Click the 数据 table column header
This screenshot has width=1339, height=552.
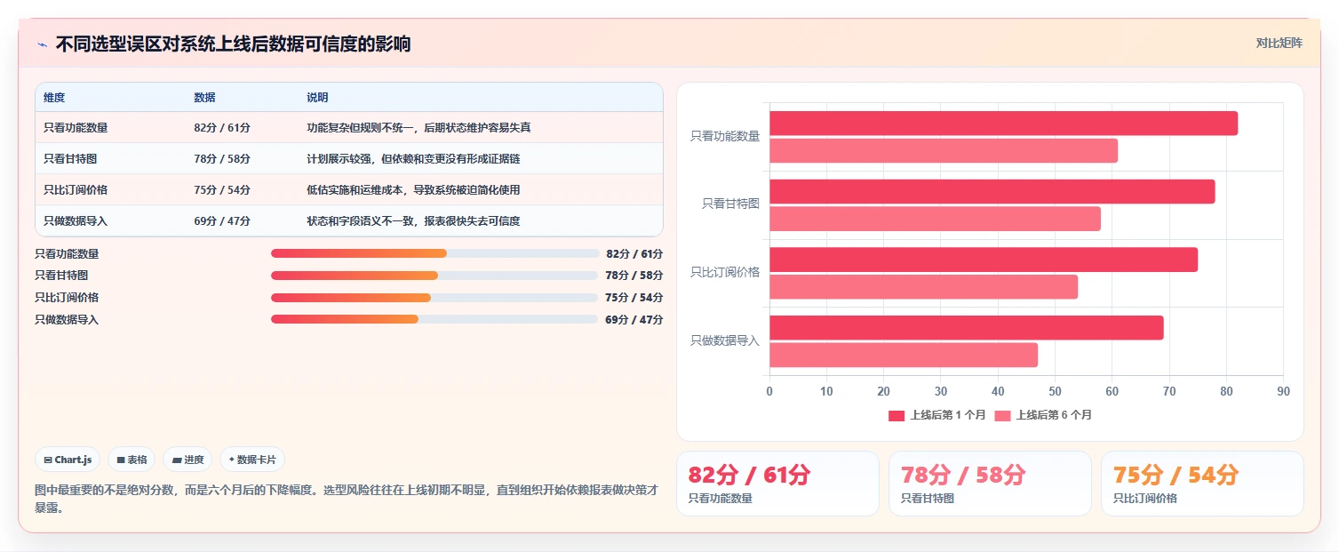[204, 97]
